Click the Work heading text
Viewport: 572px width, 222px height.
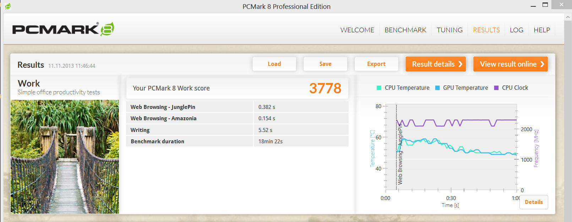tap(29, 83)
